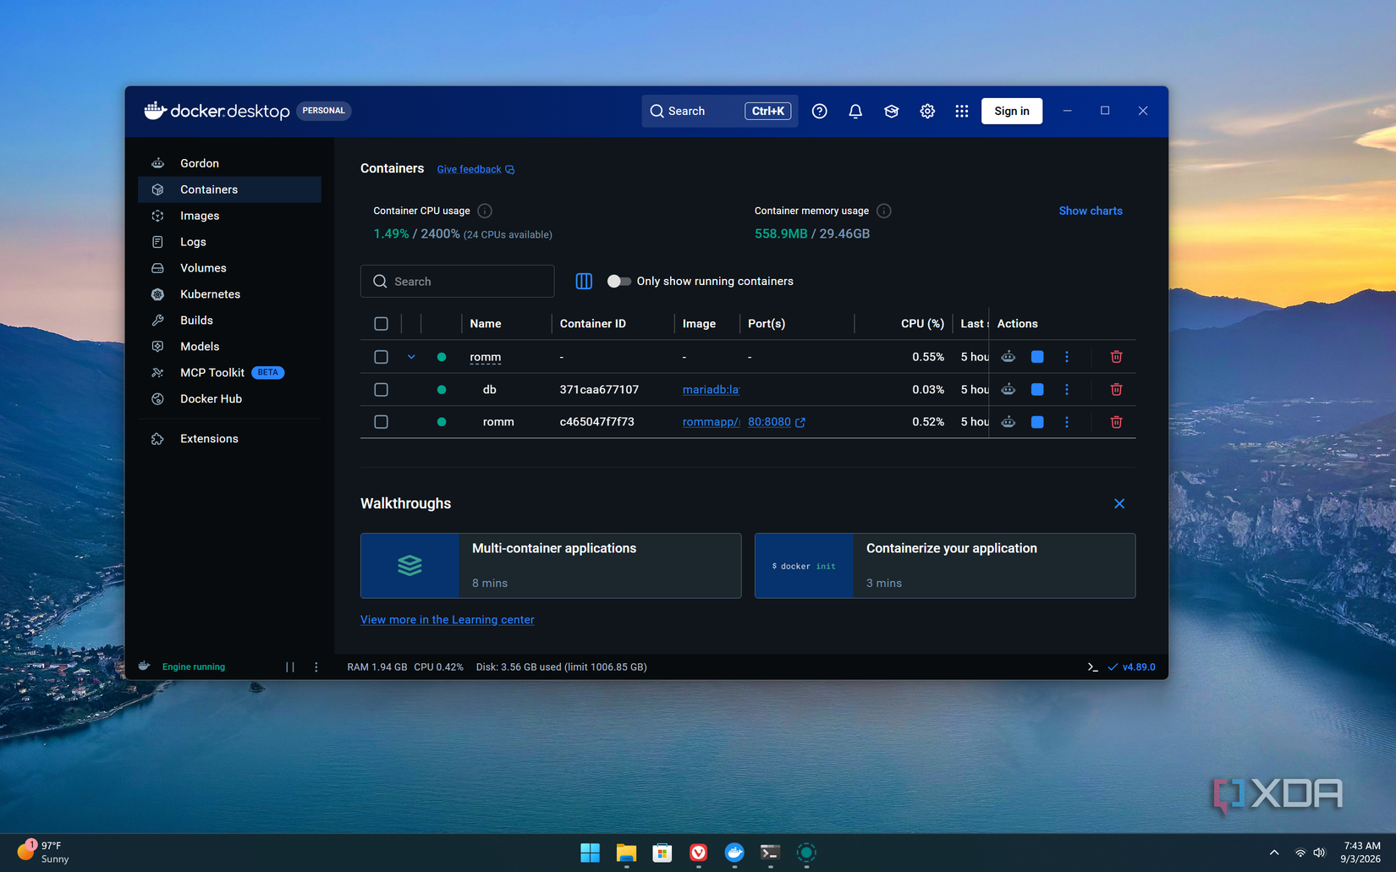Open the Give feedback link
1396x872 pixels.
475,169
